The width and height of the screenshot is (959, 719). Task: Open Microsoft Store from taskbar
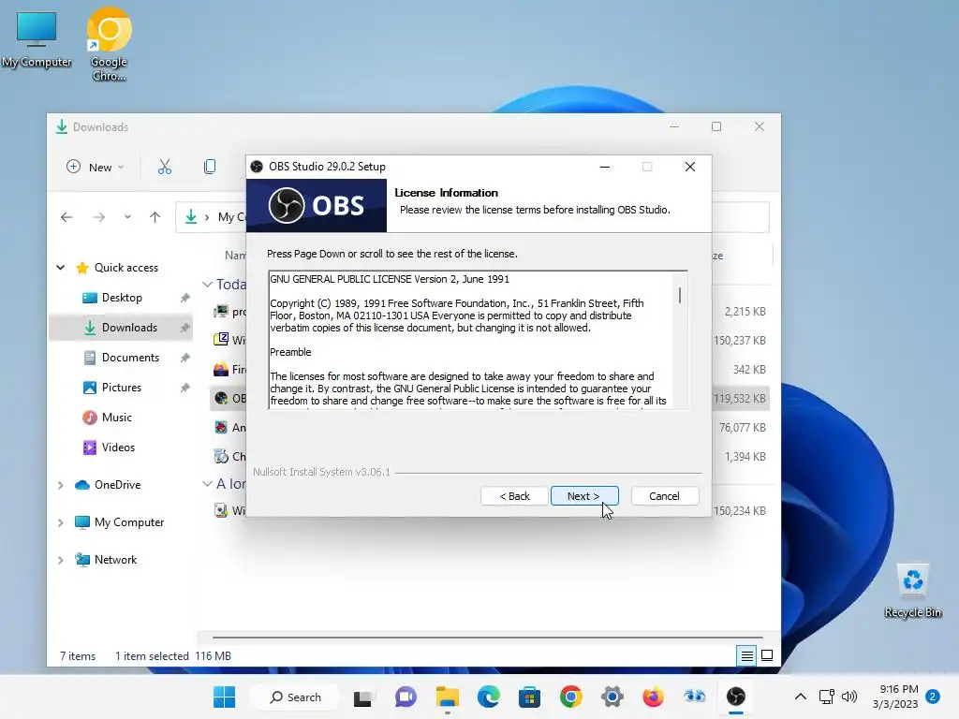530,697
